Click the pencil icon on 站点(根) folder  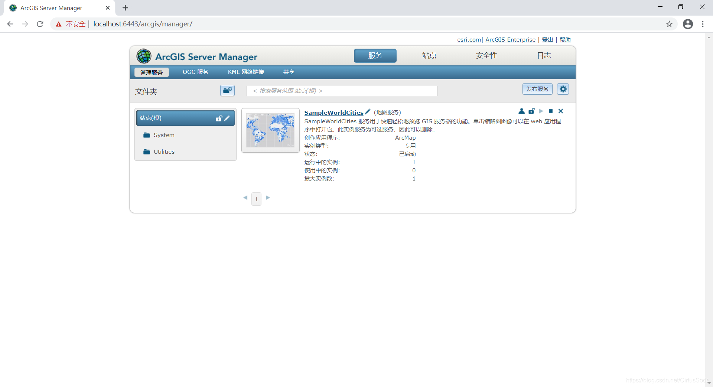tap(227, 118)
